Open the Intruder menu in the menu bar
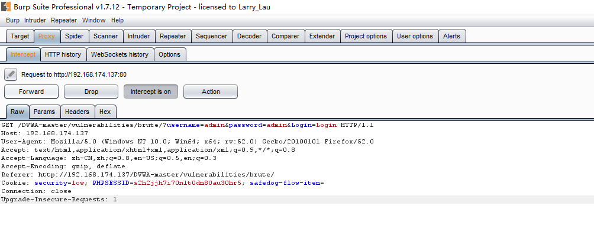Viewport: 594px width, 245px height. [35, 21]
